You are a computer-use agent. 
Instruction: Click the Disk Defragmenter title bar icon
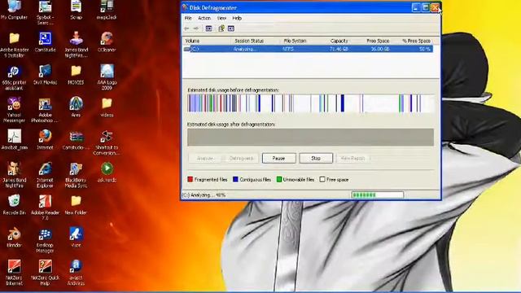(x=185, y=7)
